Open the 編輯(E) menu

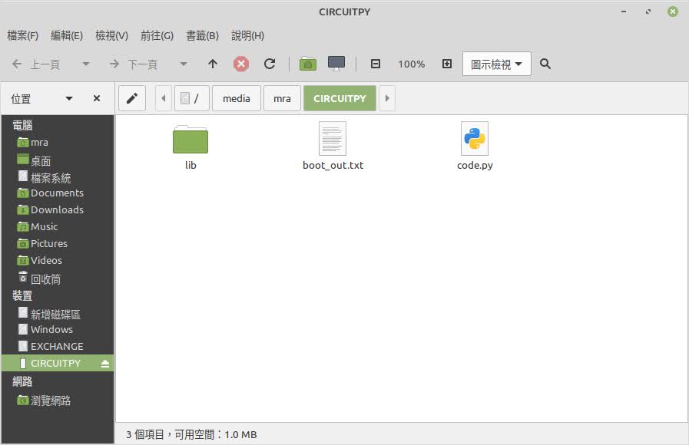tap(67, 35)
